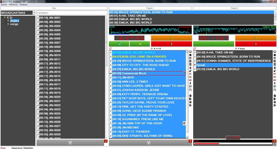Click the red pre-listen progress bar at bottom right
This screenshot has height=149, width=277.
pos(233,144)
